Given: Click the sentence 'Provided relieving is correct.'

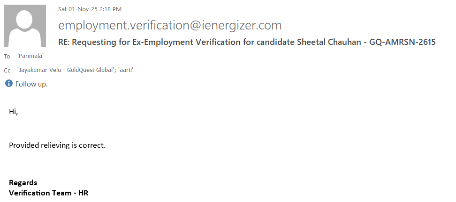Looking at the screenshot, I should pyautogui.click(x=57, y=145).
